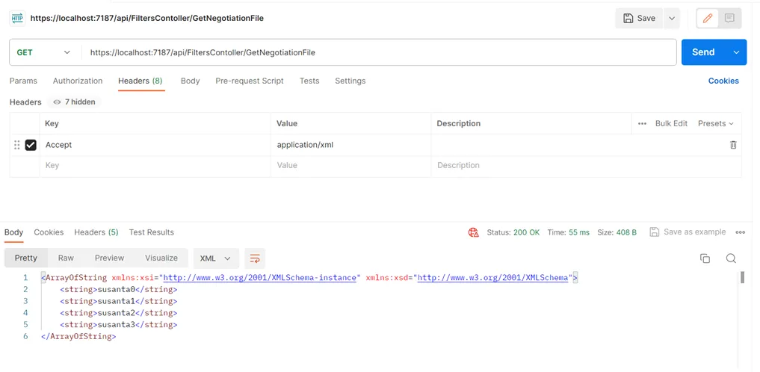
Task: Open the three-dot column options menu
Action: tap(642, 123)
